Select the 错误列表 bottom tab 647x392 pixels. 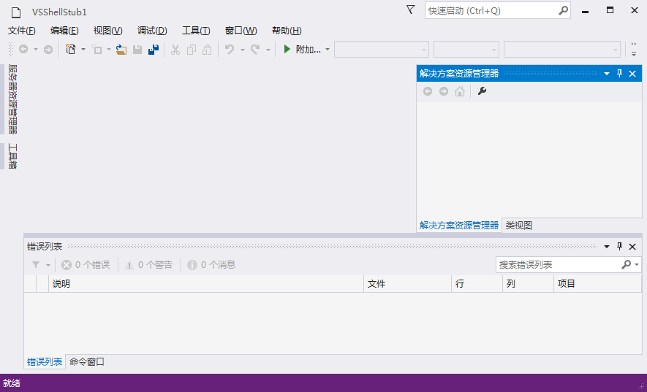tap(45, 362)
